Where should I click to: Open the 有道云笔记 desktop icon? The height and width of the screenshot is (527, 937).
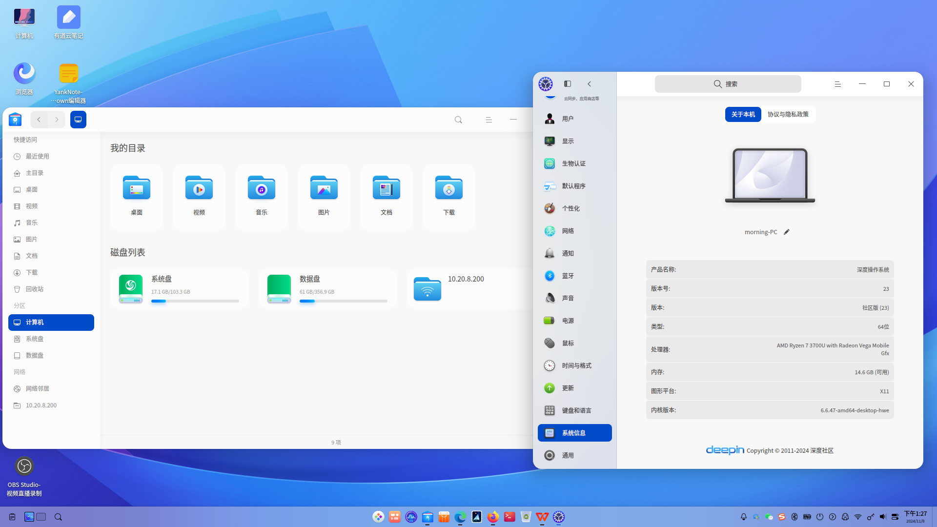[x=68, y=22]
